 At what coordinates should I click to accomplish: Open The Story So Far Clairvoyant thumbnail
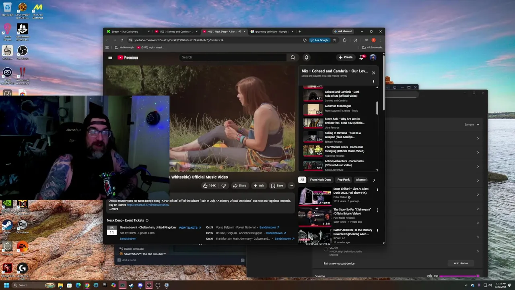(x=315, y=217)
